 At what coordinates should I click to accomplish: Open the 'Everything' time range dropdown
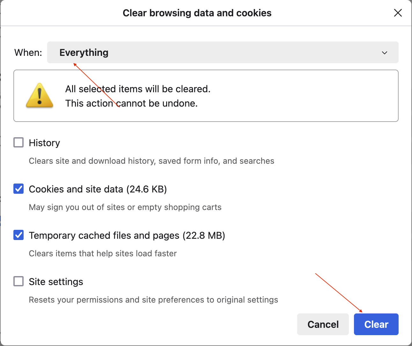coord(223,53)
